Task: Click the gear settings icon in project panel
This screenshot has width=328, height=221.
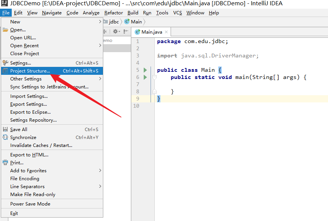Action: pyautogui.click(x=115, y=31)
